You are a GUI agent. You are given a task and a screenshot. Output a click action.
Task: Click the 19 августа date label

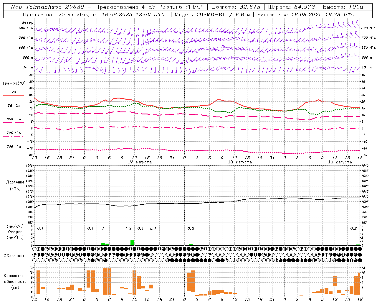coord(340,162)
